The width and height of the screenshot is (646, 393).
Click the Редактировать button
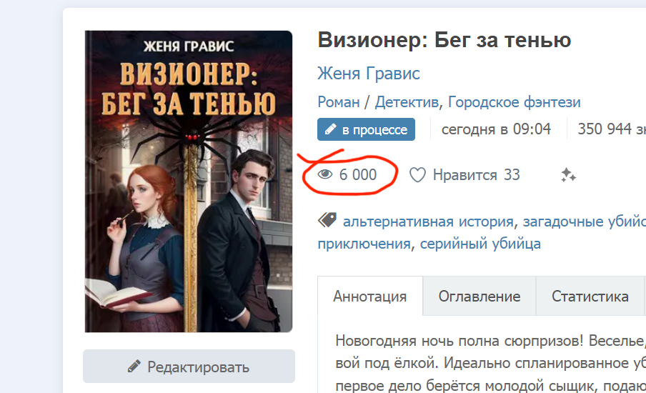(189, 367)
